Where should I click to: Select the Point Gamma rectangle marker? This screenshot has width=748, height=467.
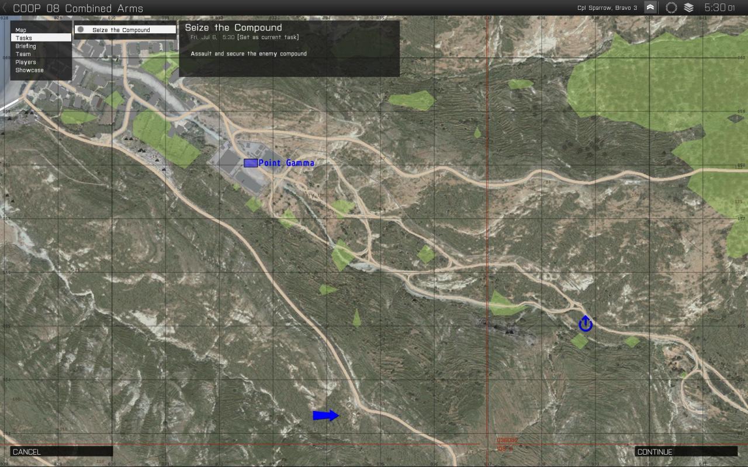coord(251,163)
